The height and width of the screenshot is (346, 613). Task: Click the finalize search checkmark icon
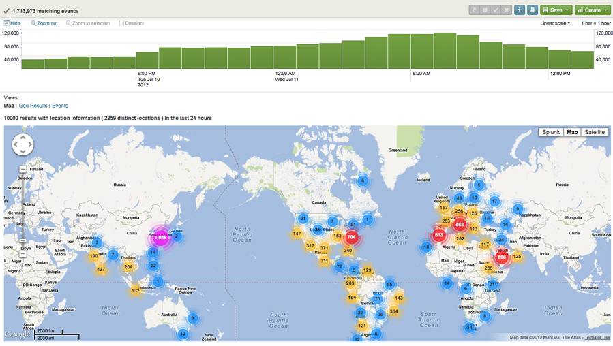coord(496,10)
